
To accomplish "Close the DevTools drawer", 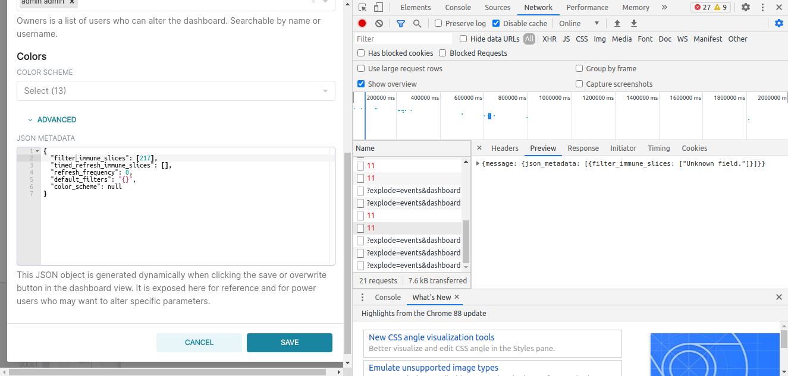I will click(x=779, y=297).
